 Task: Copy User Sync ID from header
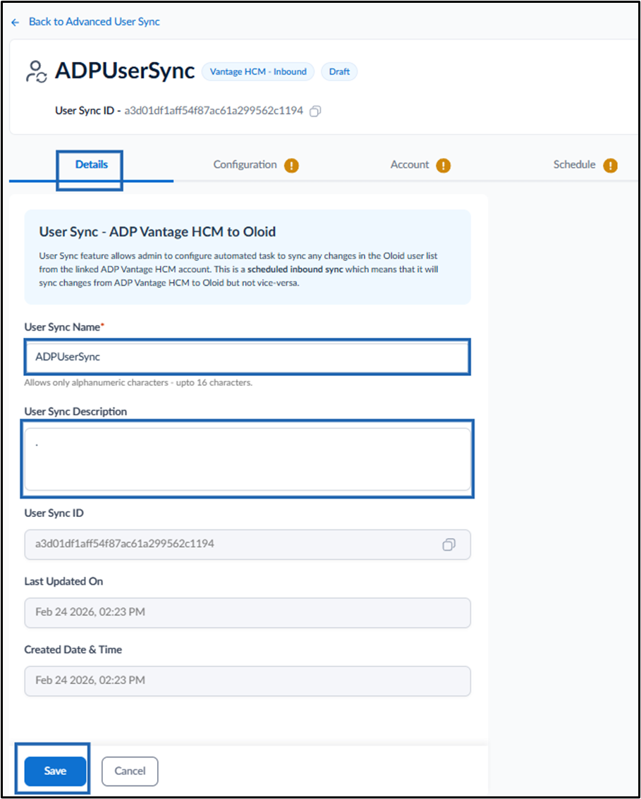[315, 111]
